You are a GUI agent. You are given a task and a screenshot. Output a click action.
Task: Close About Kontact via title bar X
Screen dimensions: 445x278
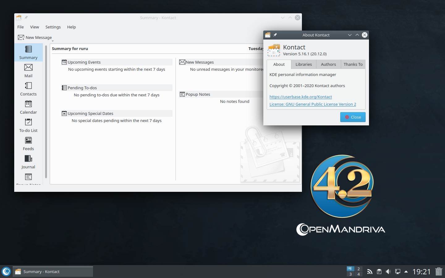point(365,35)
